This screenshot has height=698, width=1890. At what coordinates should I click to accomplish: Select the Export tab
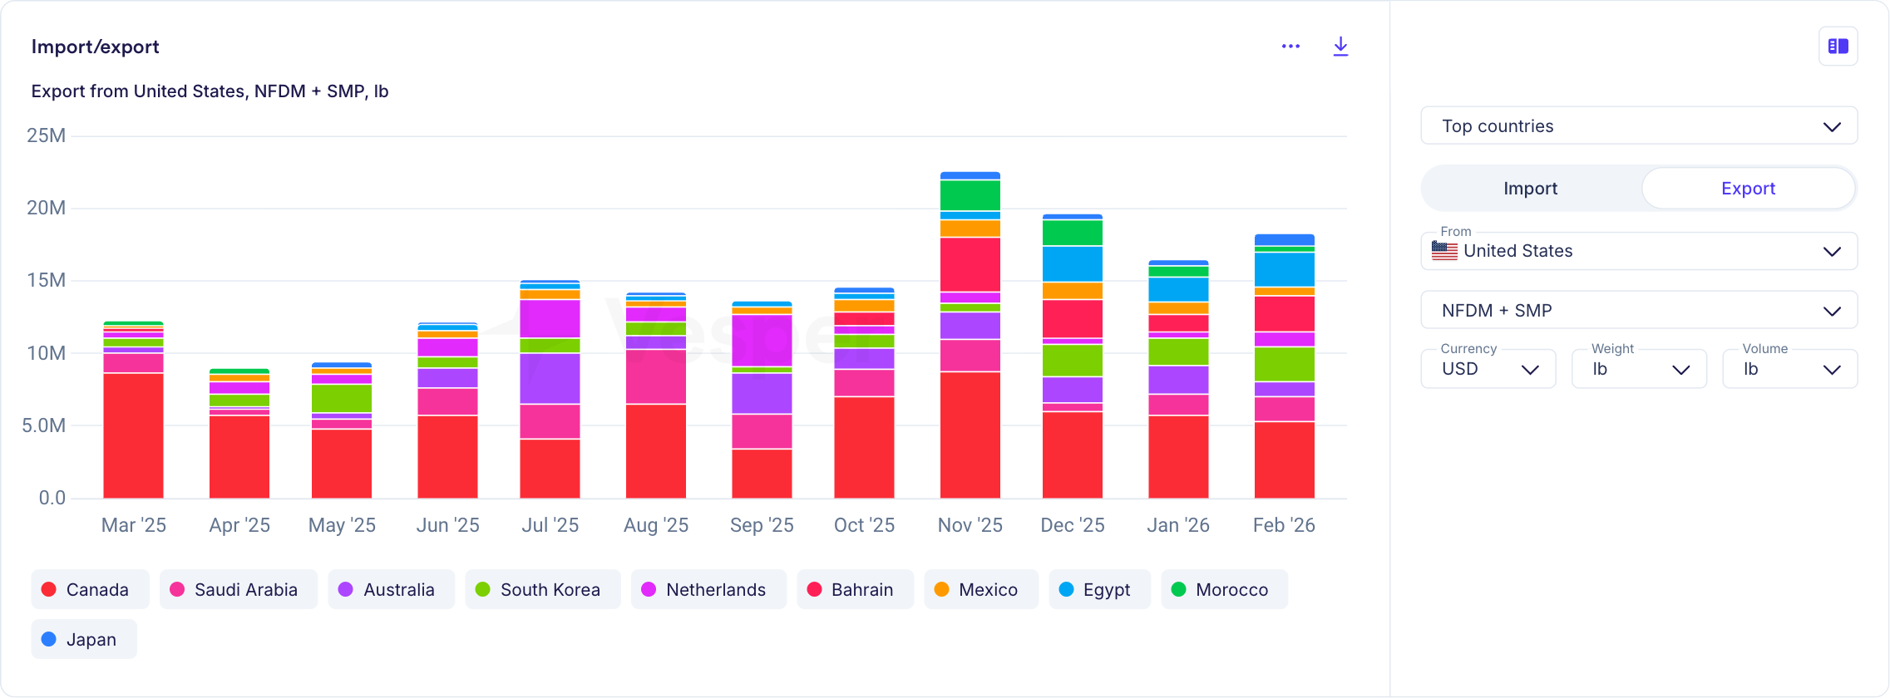click(1748, 189)
